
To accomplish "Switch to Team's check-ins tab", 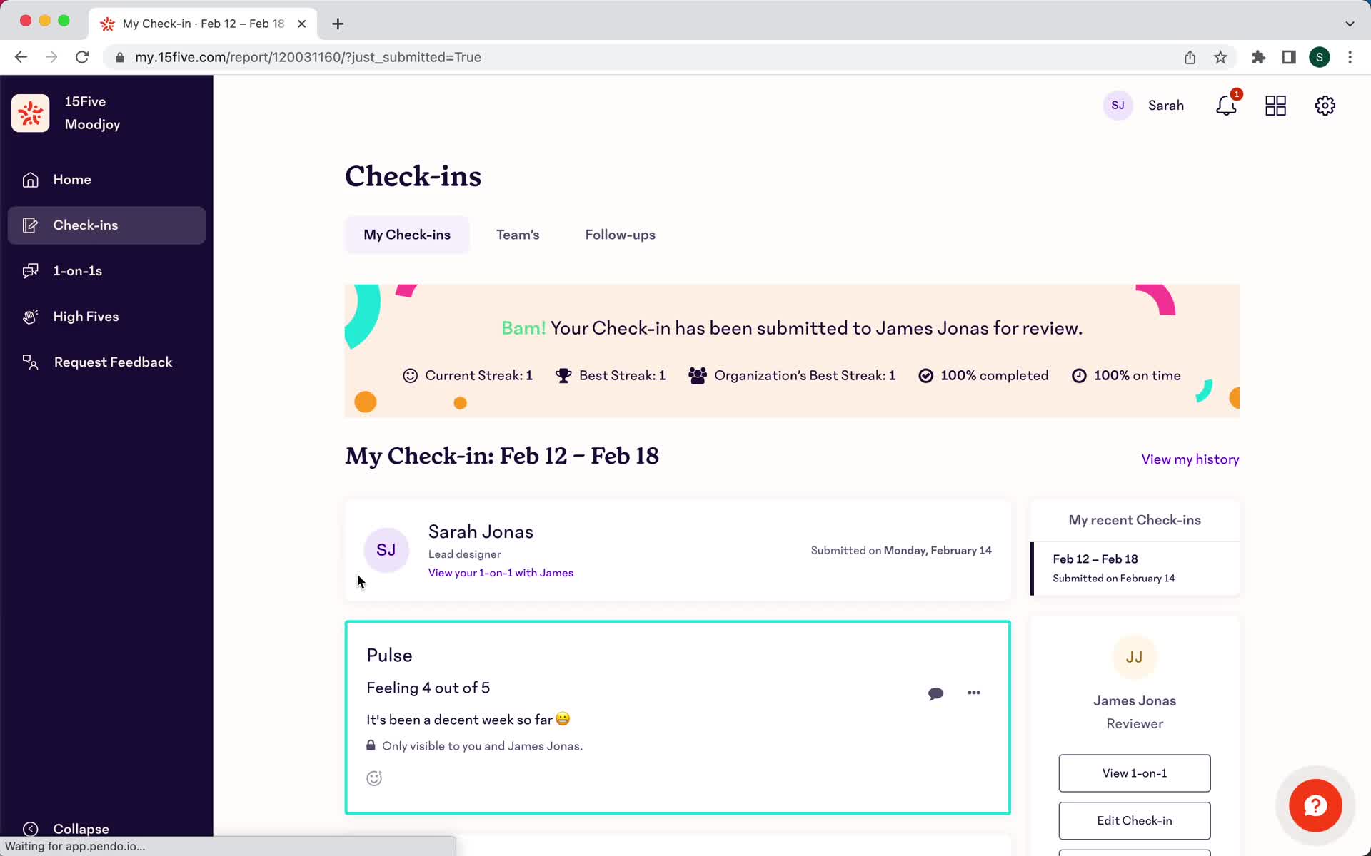I will (517, 235).
